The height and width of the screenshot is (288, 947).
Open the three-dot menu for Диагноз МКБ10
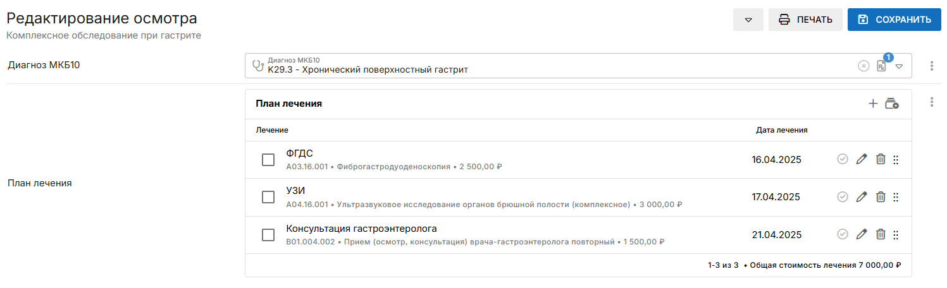[932, 66]
